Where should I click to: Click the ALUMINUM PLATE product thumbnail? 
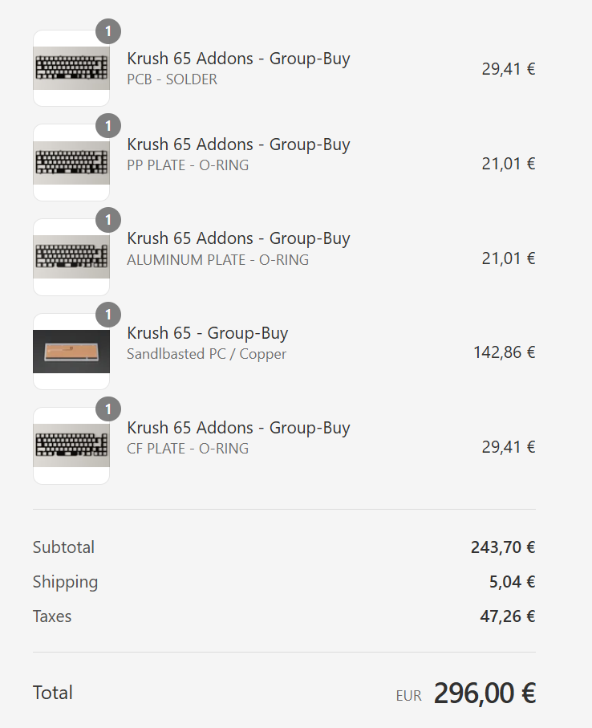pyautogui.click(x=71, y=258)
